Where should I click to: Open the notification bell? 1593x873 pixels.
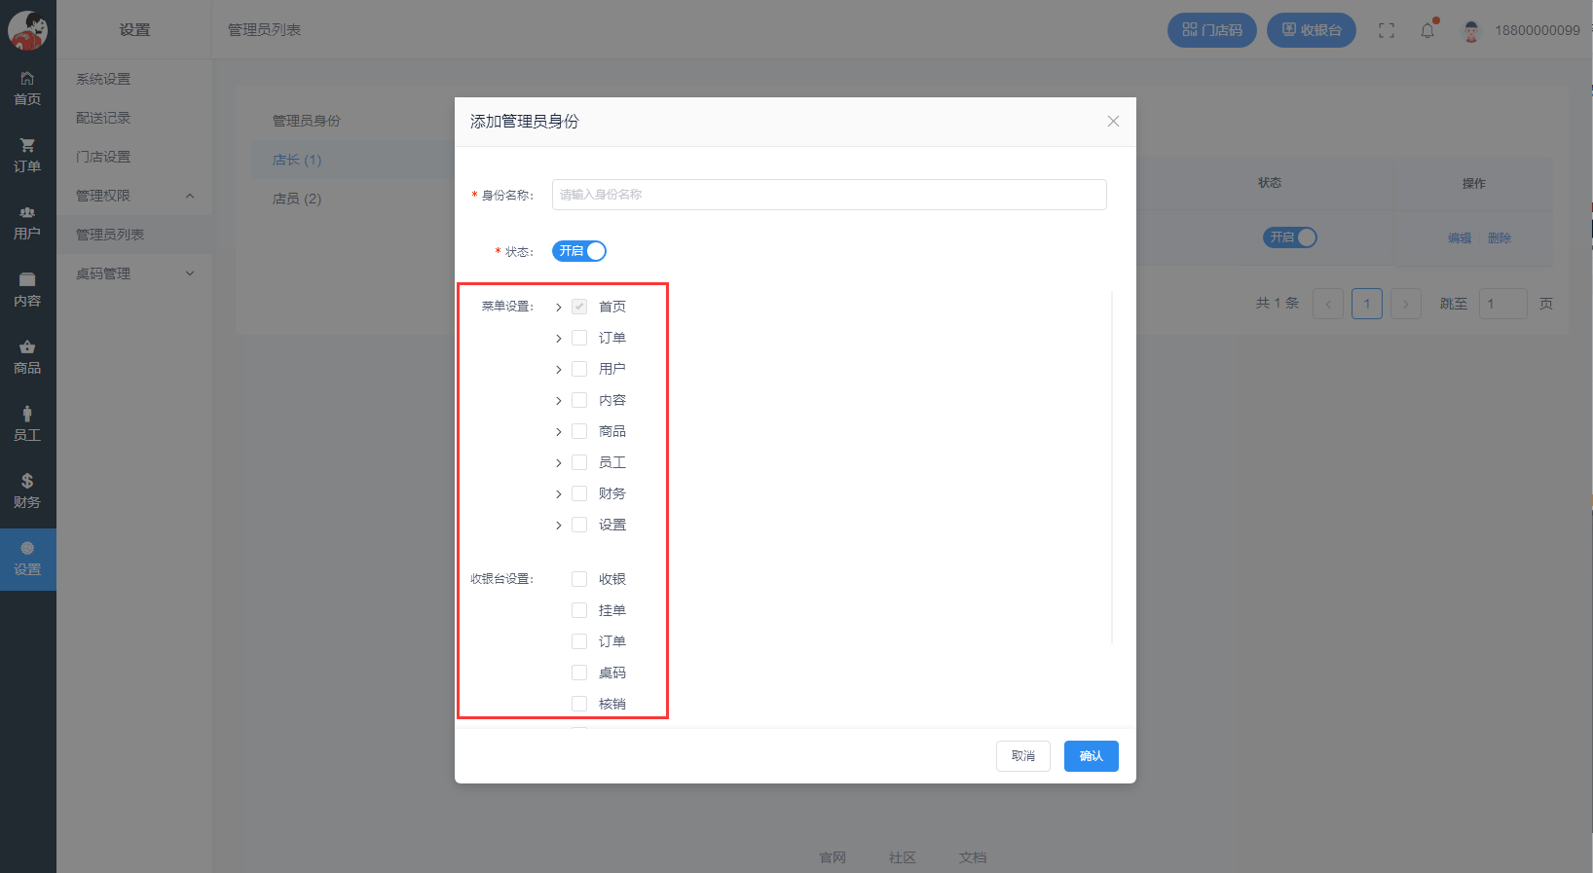click(x=1427, y=30)
